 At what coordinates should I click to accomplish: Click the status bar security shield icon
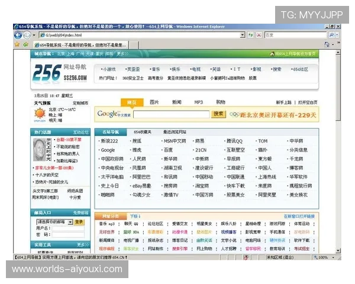pos(246,257)
